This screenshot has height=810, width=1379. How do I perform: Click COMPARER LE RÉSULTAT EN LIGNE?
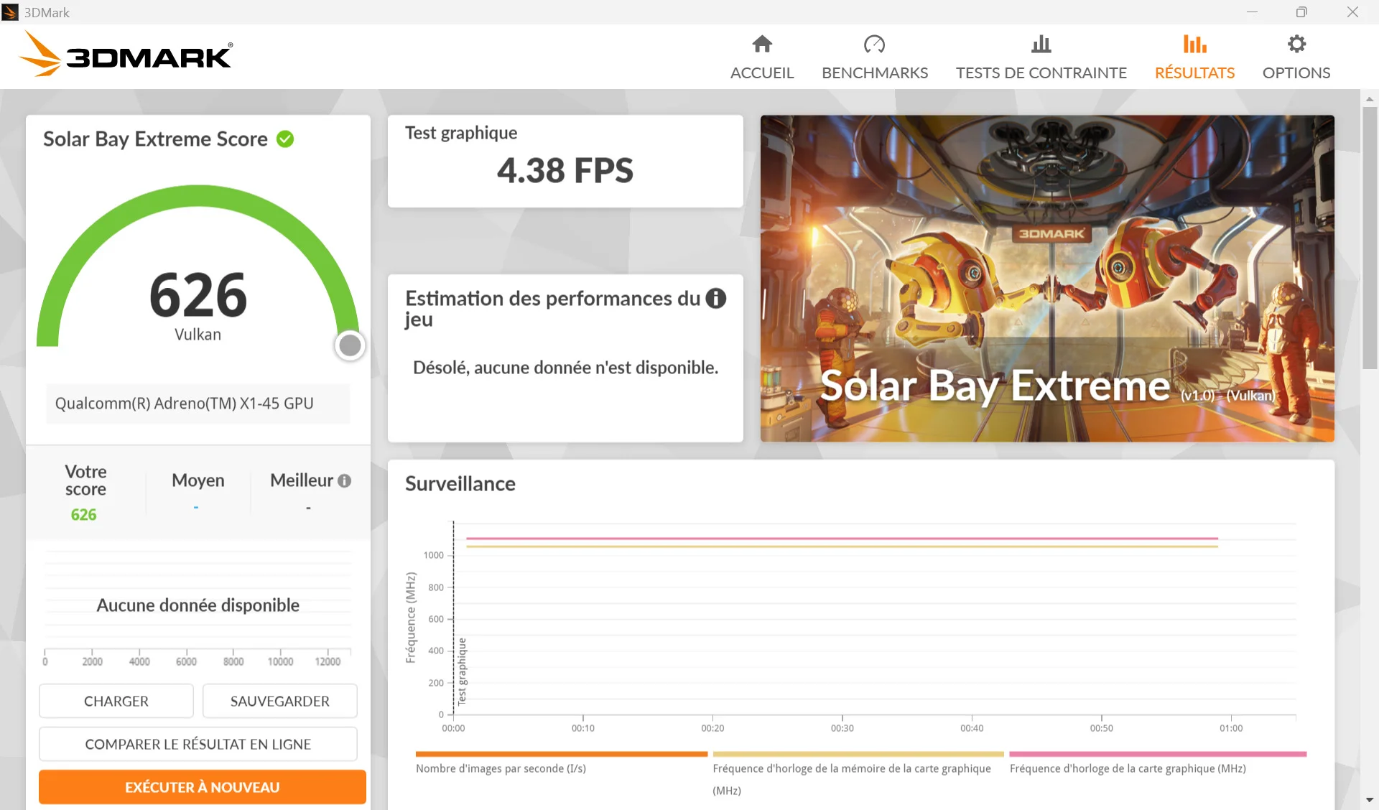[198, 744]
